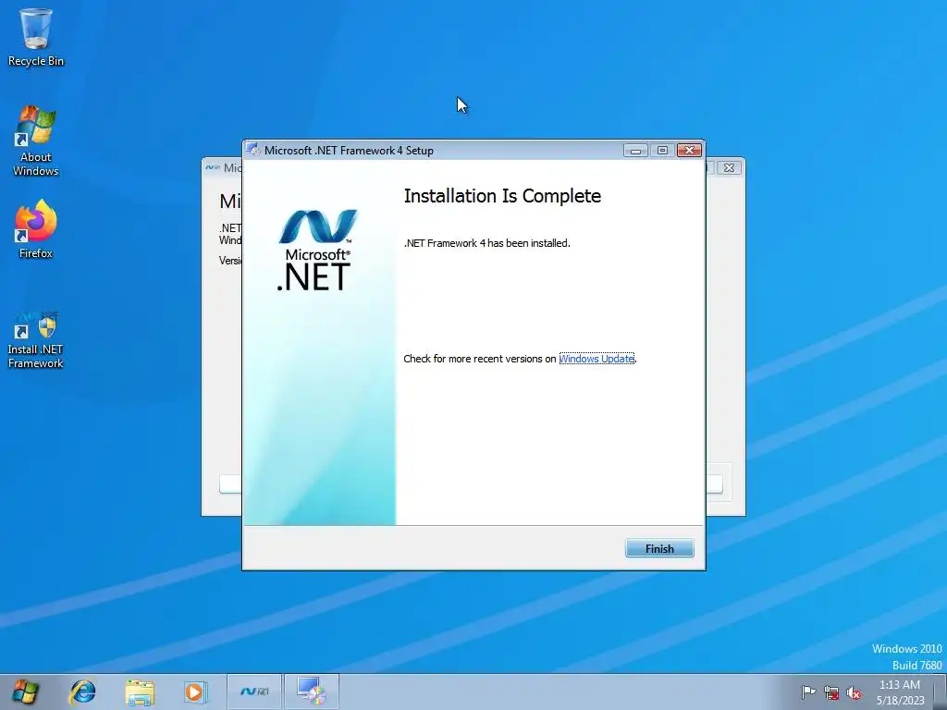Click the .NET Framework 4 Setup title bar icon
Screen dimensions: 947x710
point(253,150)
